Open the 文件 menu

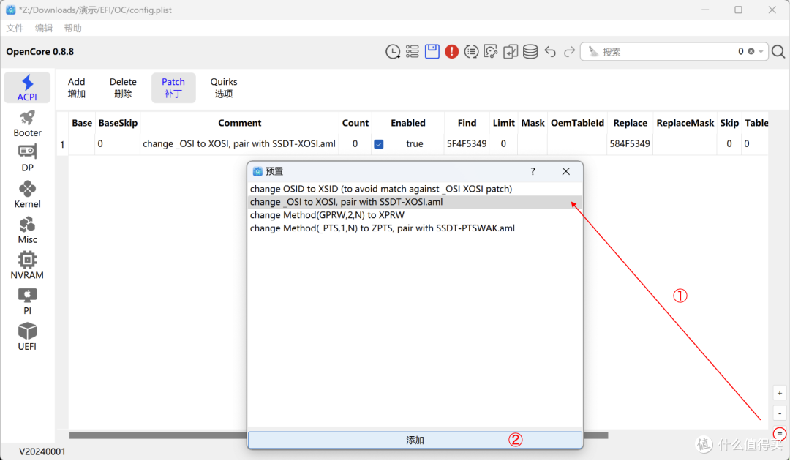click(x=15, y=29)
